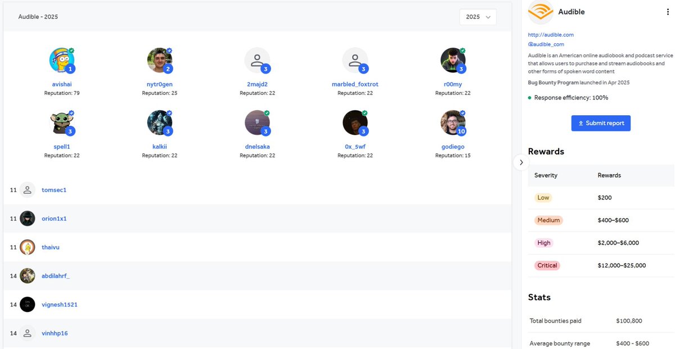The height and width of the screenshot is (349, 675).
Task: Click the Severity column header
Action: [546, 175]
